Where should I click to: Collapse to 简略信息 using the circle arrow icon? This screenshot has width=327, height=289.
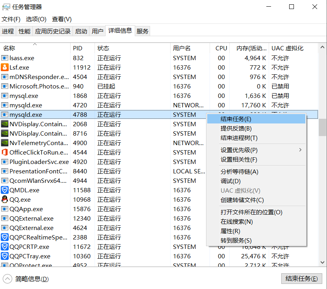coord(7,279)
